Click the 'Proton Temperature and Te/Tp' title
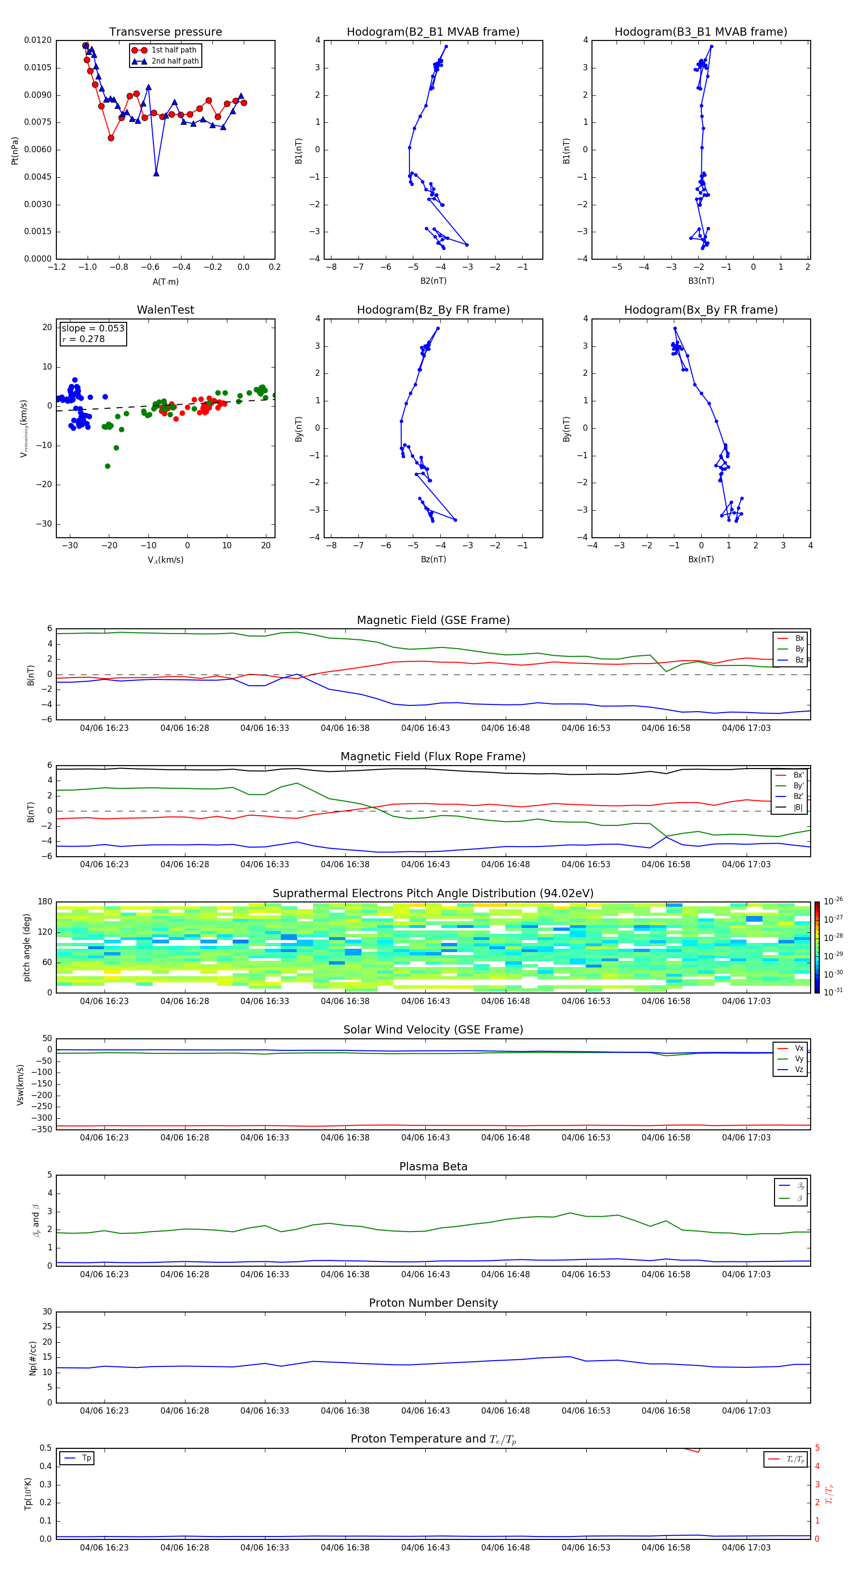 [433, 1439]
